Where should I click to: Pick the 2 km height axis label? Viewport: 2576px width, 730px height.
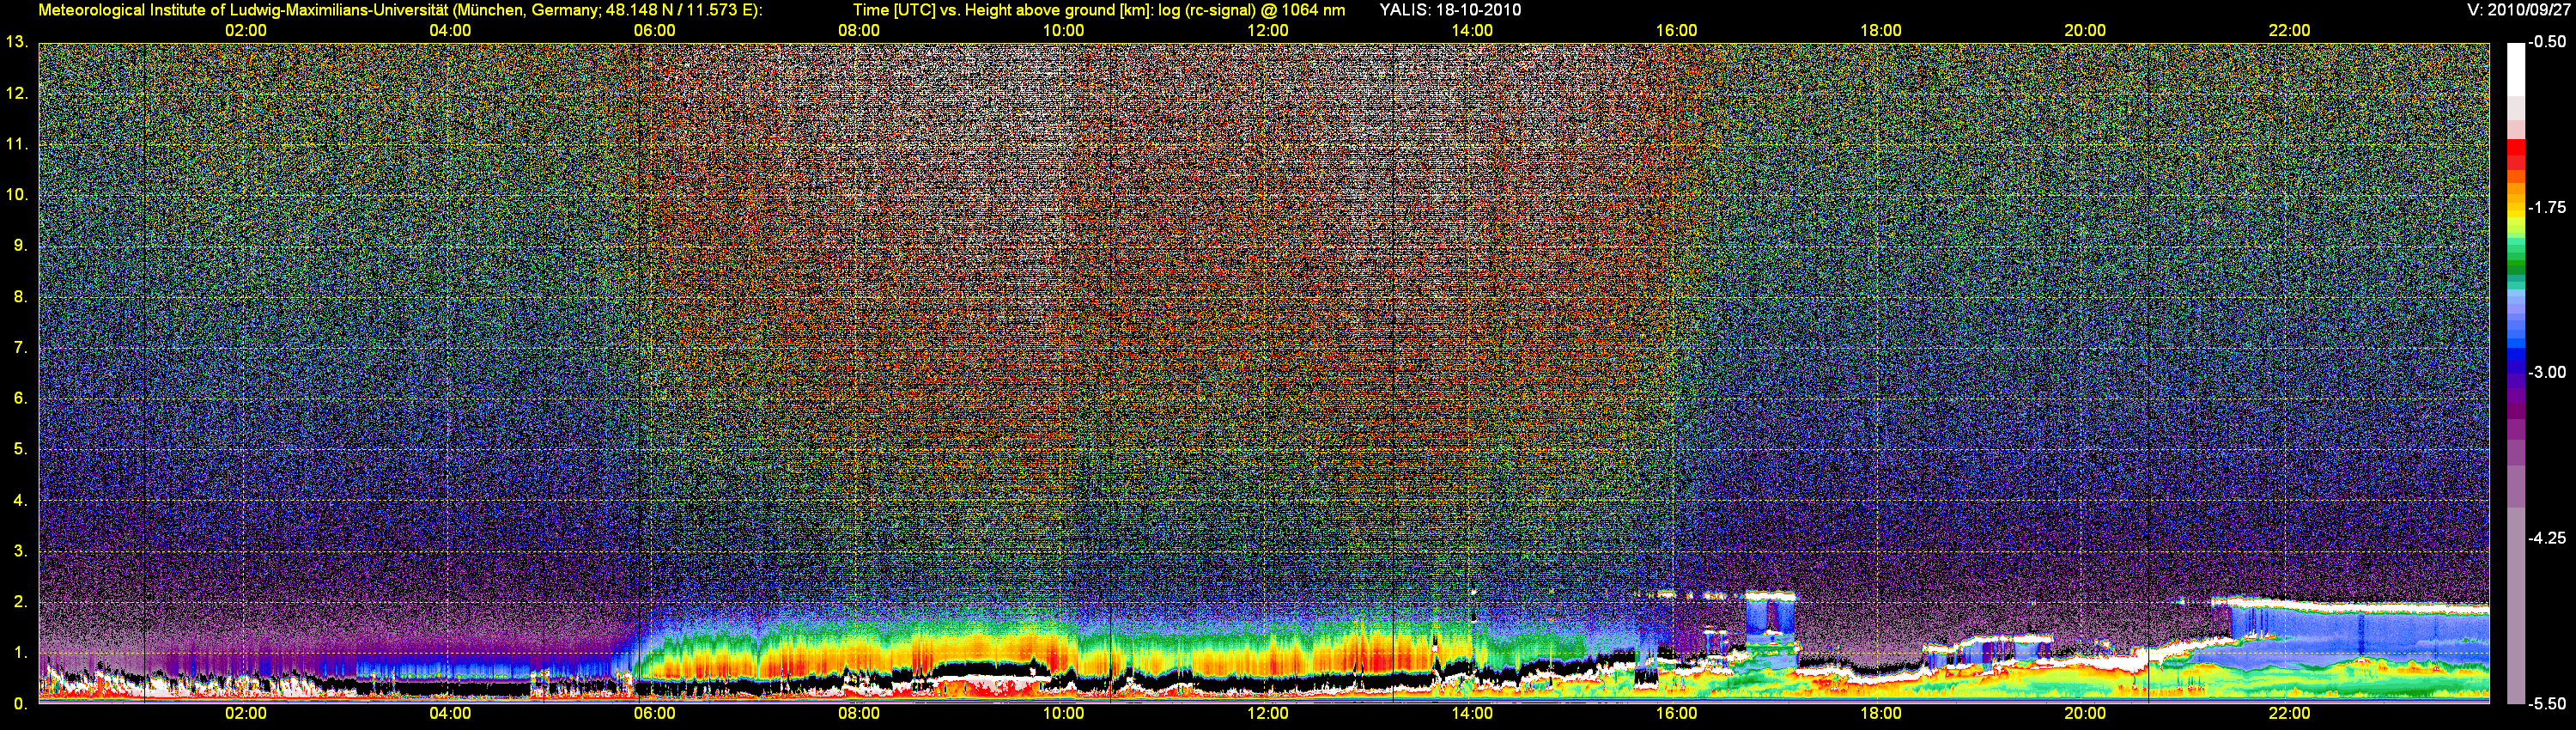tap(20, 602)
